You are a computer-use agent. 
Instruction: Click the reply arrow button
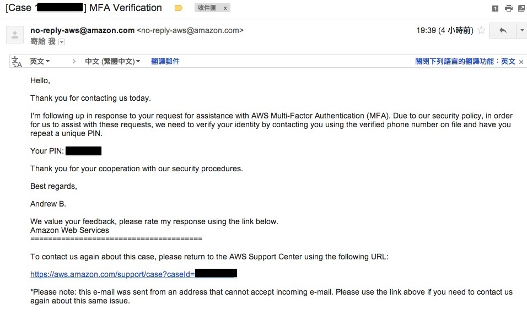coord(503,30)
